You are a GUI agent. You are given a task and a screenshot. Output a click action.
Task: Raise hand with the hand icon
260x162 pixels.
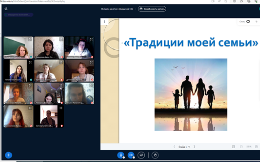coord(155,155)
